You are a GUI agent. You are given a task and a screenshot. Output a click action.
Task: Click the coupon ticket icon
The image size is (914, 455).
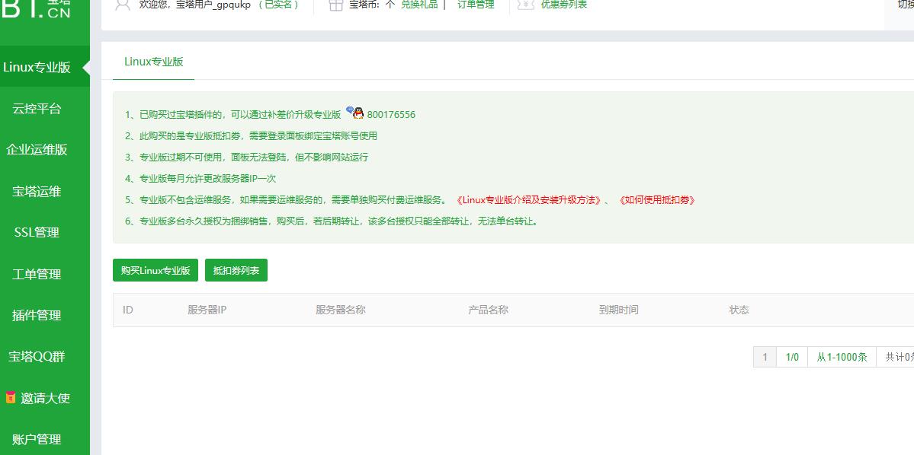(x=526, y=5)
